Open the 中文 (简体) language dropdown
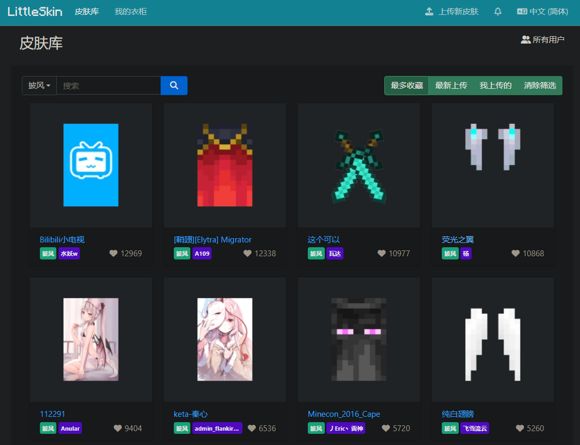The image size is (580, 445). (542, 12)
